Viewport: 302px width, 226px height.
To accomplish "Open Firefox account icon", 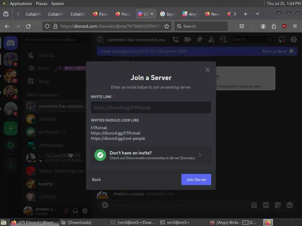I will click(263, 26).
